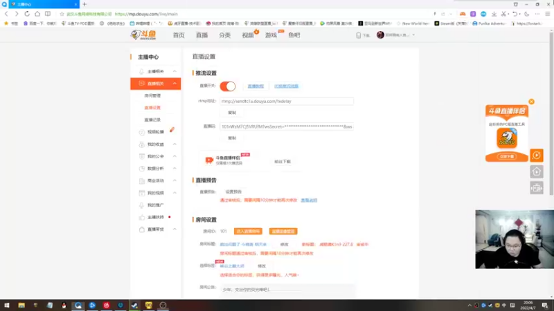Copy the stream key with 复制 button
Viewport: 554px width, 311px height.
[232, 138]
